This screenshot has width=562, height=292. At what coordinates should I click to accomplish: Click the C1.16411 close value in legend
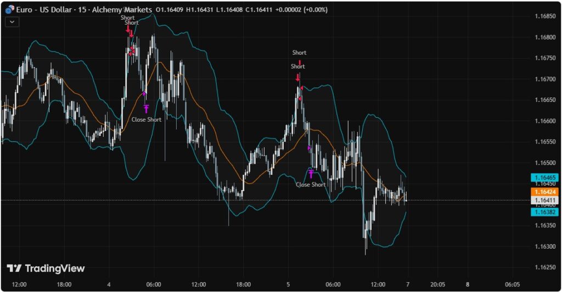point(259,10)
